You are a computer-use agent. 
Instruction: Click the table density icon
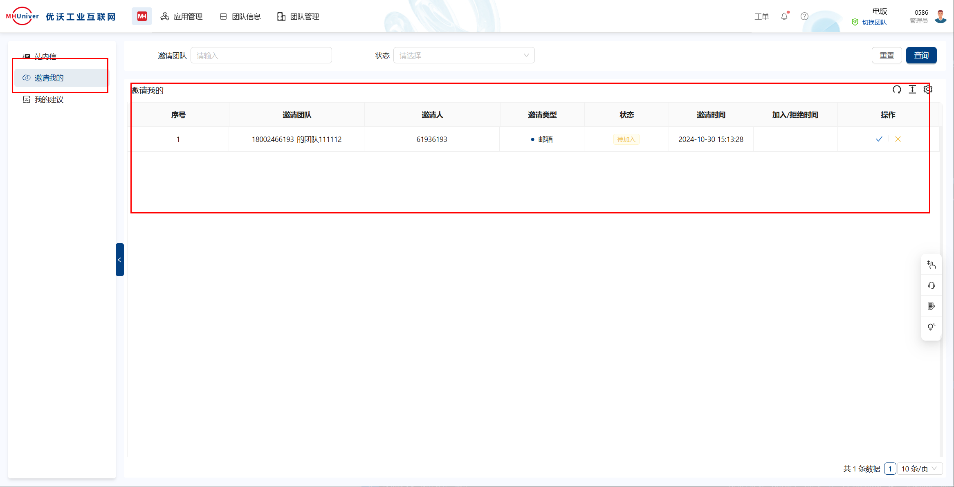click(912, 90)
